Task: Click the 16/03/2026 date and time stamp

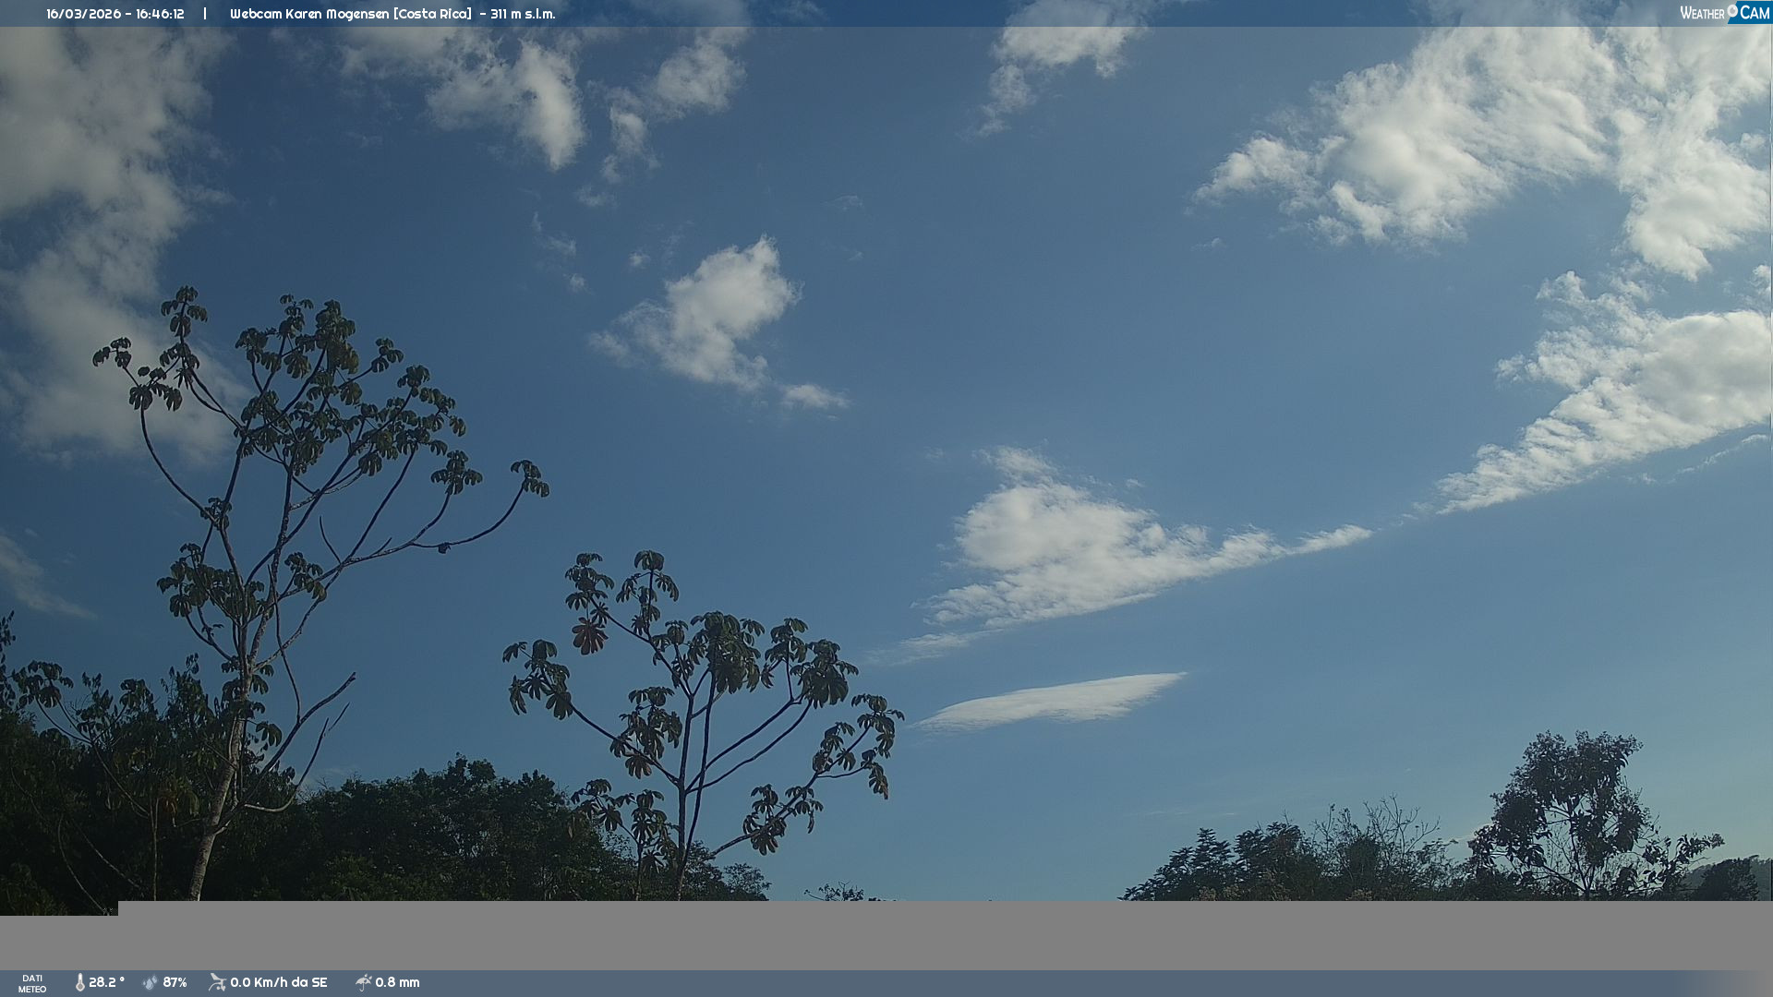Action: pyautogui.click(x=115, y=14)
